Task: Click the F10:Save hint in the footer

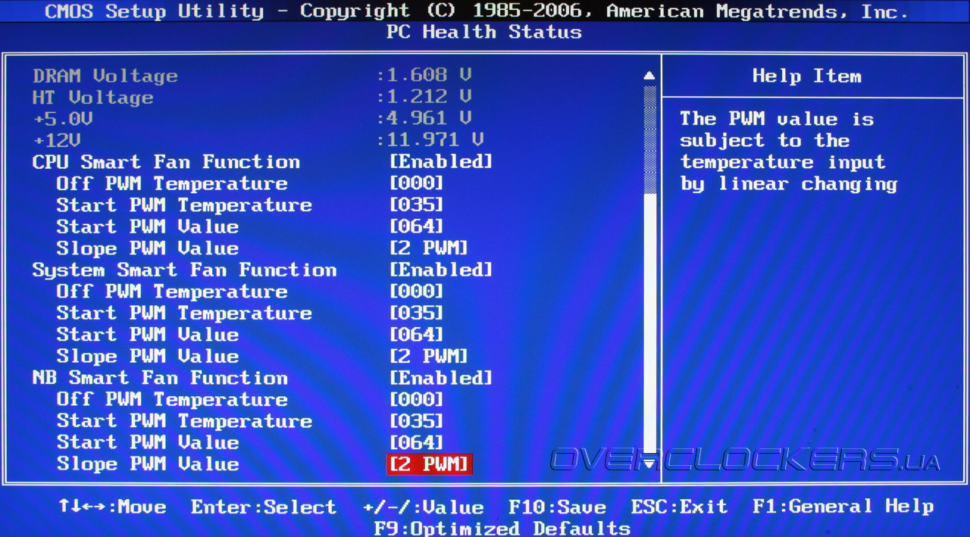Action: pyautogui.click(x=557, y=507)
